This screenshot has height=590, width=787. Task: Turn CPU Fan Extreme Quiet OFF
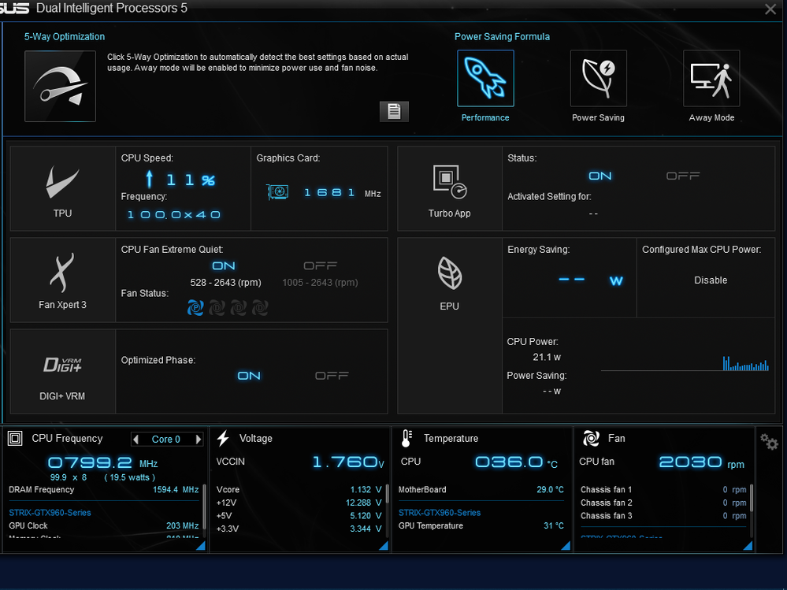pyautogui.click(x=320, y=266)
